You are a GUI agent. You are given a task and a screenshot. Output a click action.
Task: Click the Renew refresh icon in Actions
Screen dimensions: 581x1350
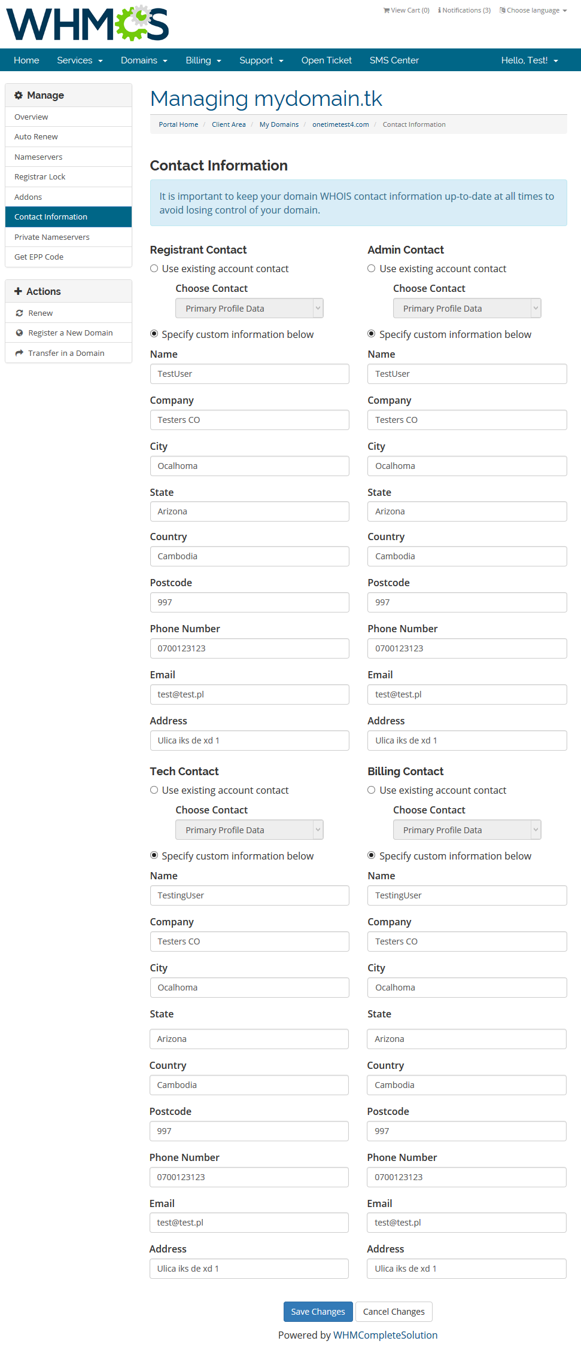(x=19, y=313)
